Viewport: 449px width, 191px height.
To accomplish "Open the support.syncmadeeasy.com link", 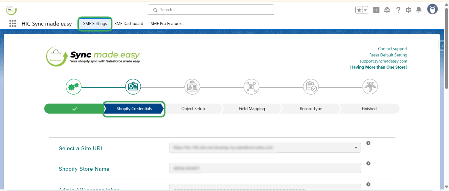I will 384,61.
